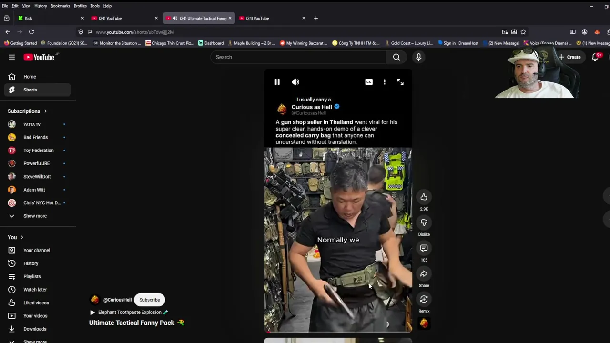Bookmark this page with star icon
Screen dimensions: 610x343
[523, 32]
